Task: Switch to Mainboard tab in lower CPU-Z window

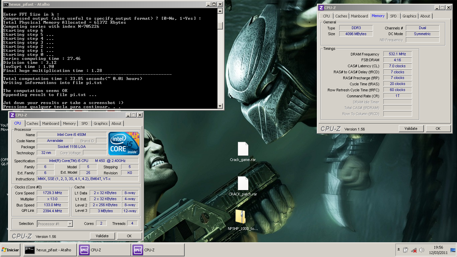Action: click(x=51, y=123)
